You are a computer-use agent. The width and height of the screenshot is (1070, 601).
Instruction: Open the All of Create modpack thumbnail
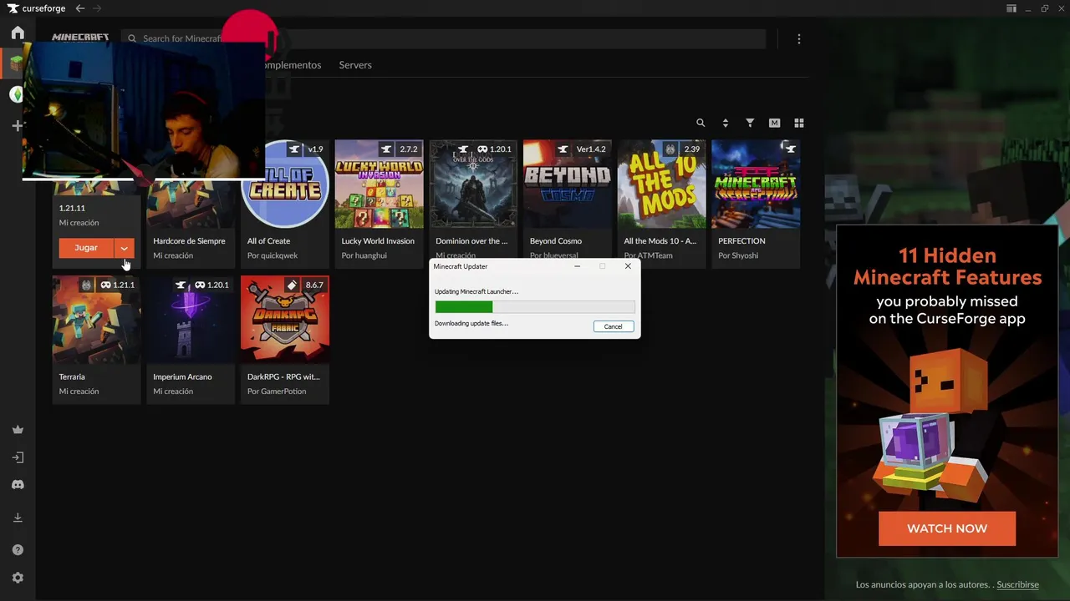(x=285, y=184)
